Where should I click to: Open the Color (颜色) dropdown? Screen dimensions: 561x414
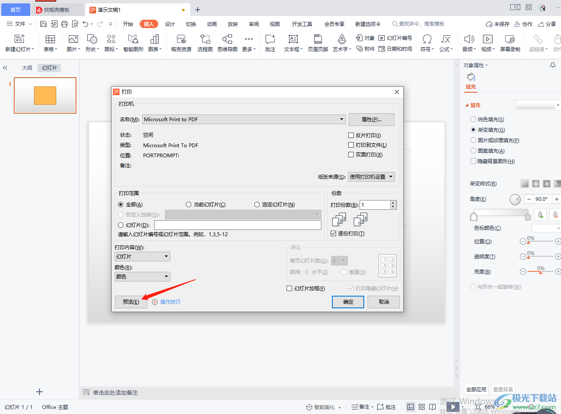click(142, 277)
